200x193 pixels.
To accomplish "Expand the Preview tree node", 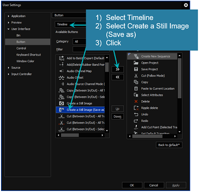I will [9, 23].
